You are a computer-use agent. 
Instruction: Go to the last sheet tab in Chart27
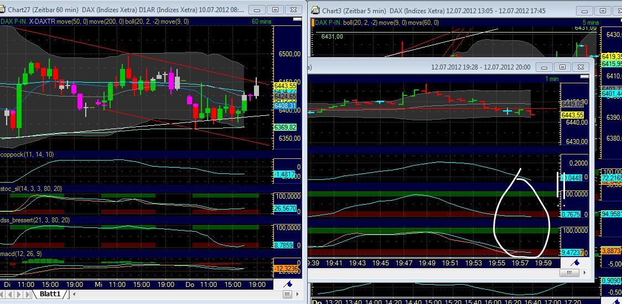tap(28, 294)
